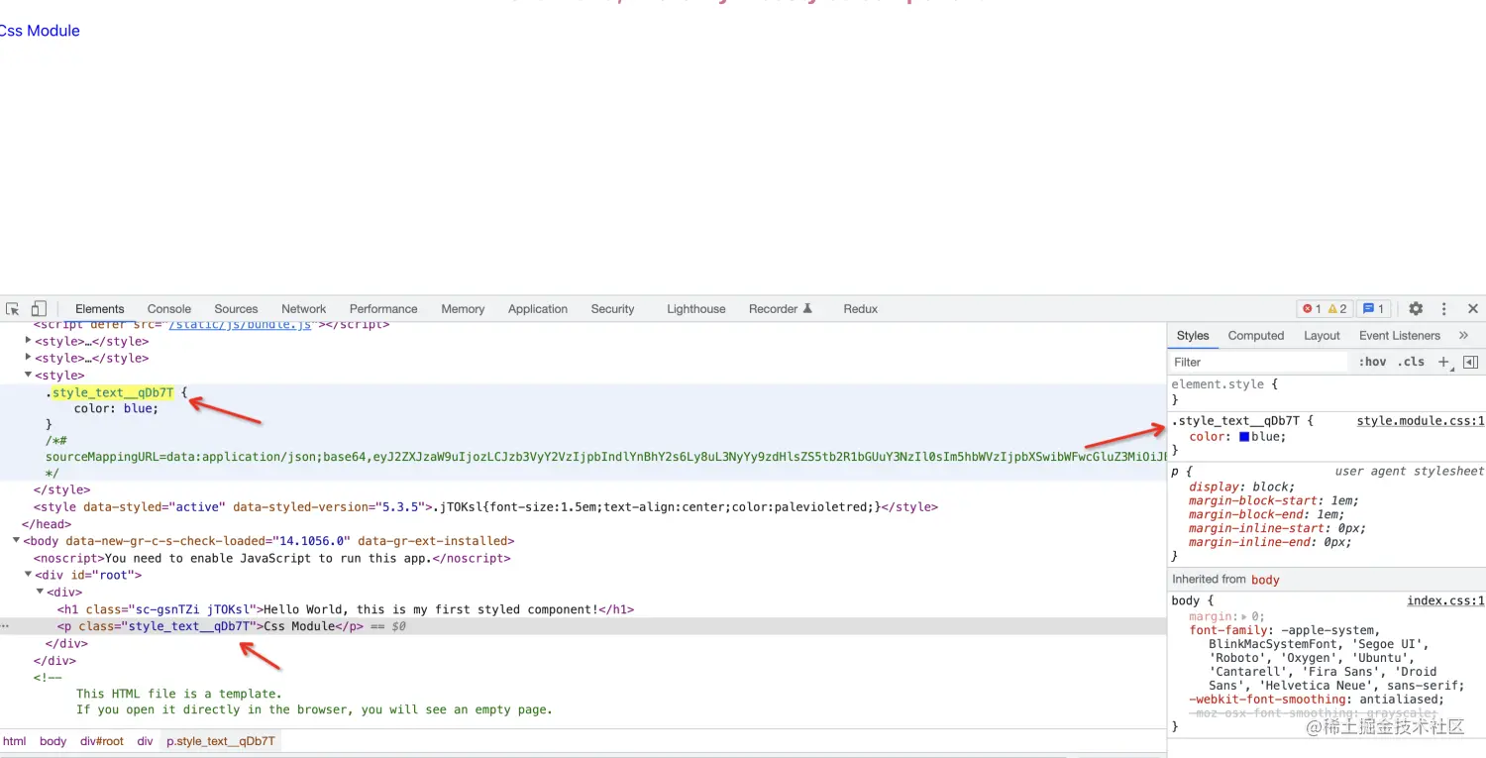This screenshot has height=758, width=1486.
Task: Click the error and warning count badge
Action: pos(1325,309)
